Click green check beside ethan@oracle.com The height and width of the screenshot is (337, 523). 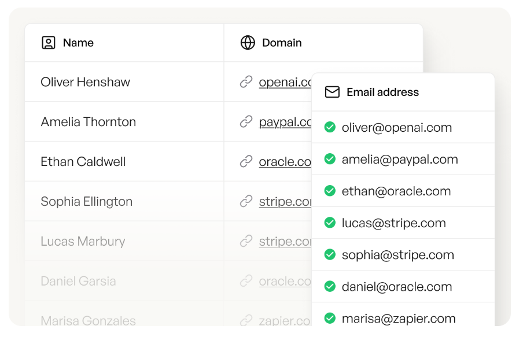(x=330, y=191)
